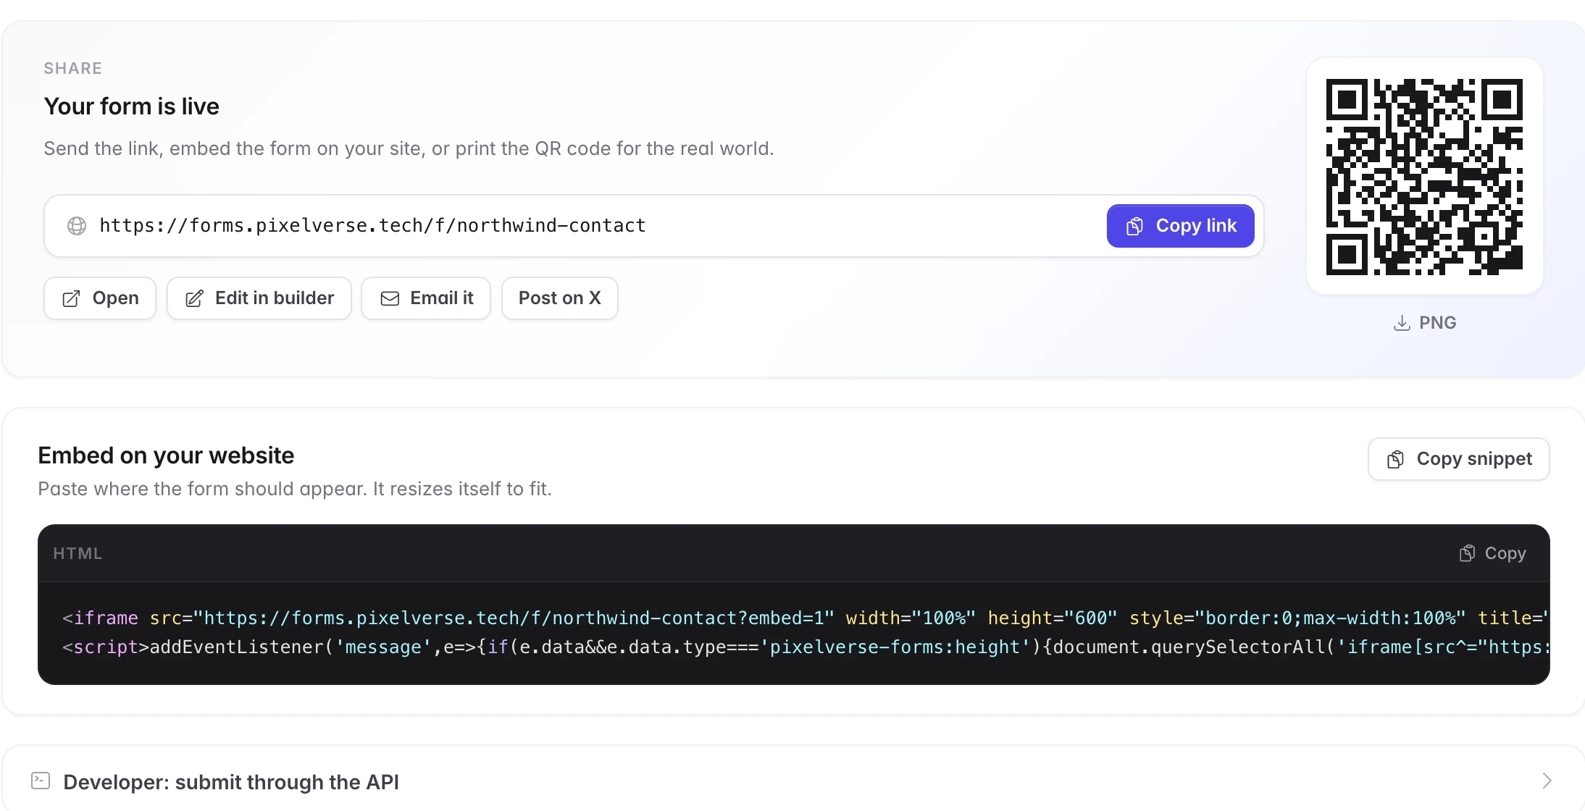Click the 'Your form is live' heading

pyautogui.click(x=132, y=106)
